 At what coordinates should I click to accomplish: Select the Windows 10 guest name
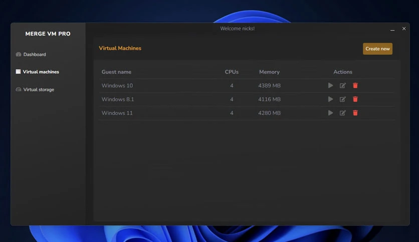coord(117,85)
